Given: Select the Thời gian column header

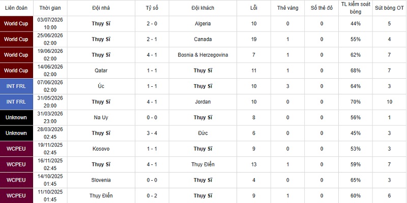Looking at the screenshot, I should point(50,8).
